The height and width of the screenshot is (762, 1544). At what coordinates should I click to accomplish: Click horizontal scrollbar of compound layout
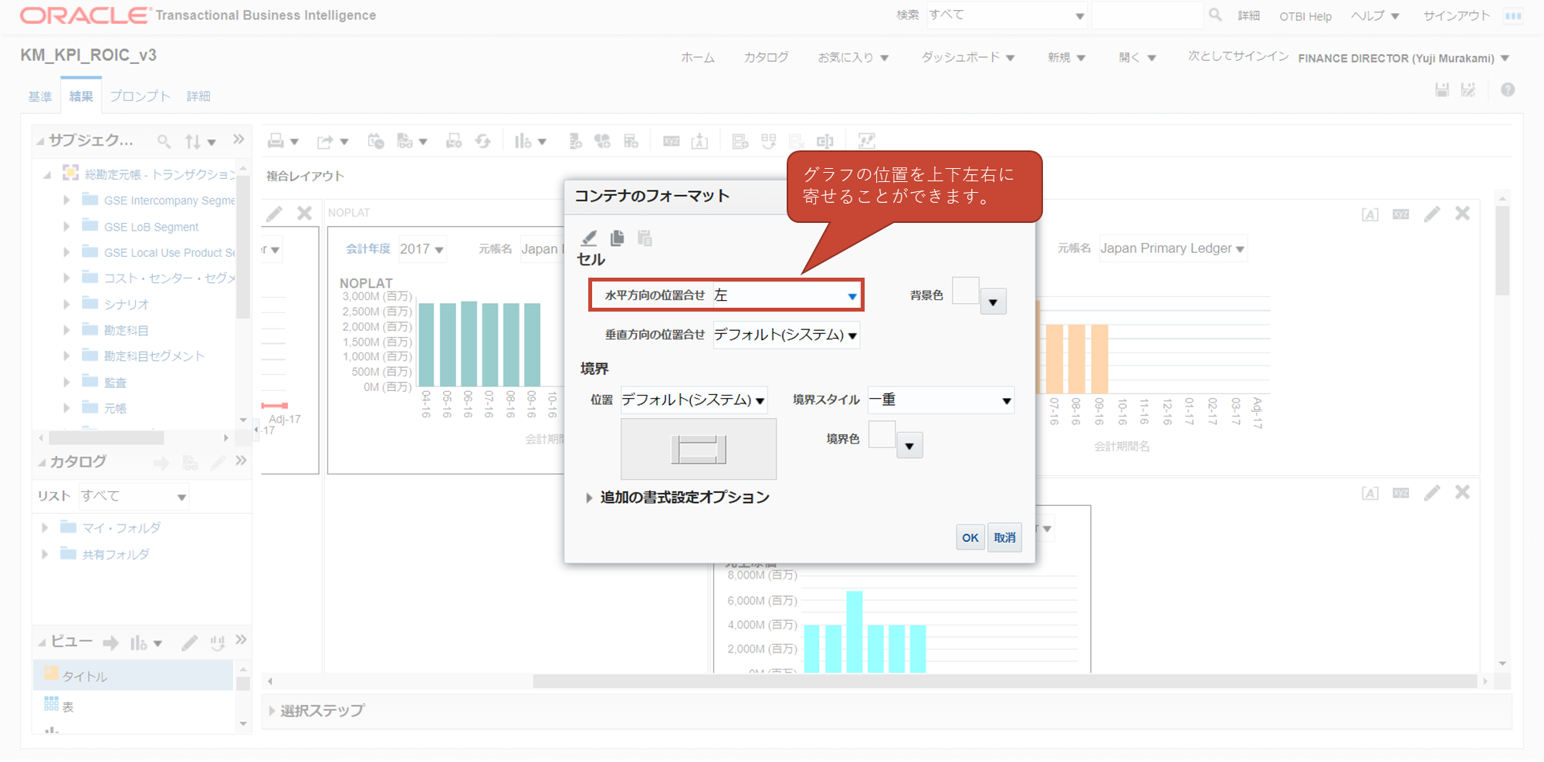pyautogui.click(x=1004, y=682)
